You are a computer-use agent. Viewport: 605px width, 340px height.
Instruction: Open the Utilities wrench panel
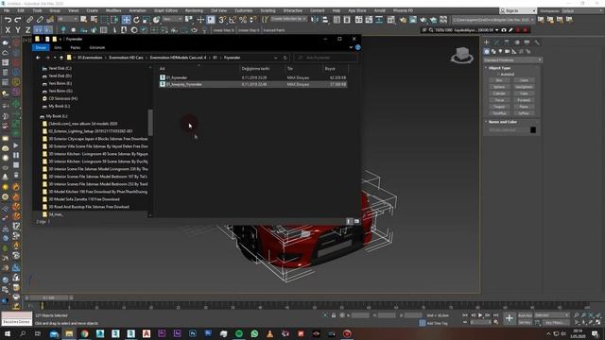point(537,42)
